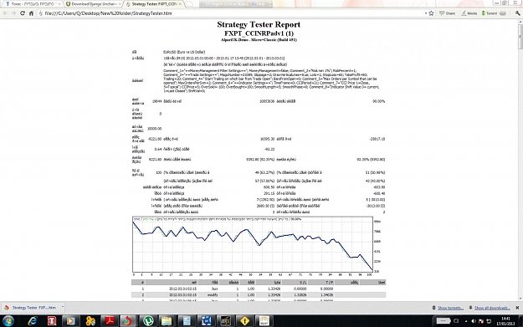Select the Strategy Tester browser tab
This screenshot has width=523, height=327.
153,4
